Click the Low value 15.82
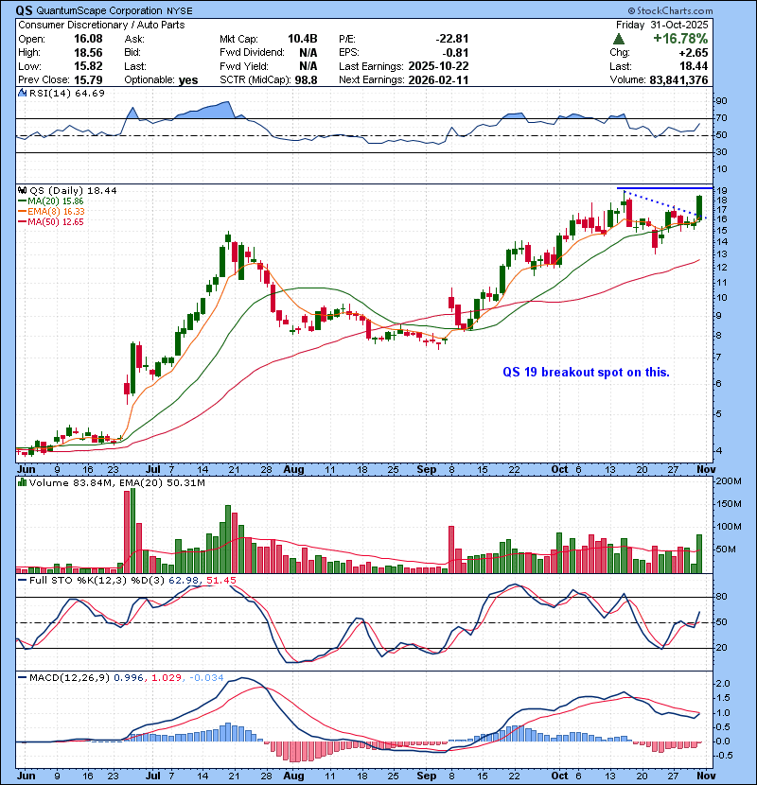Viewport: 757px width, 785px height. (x=88, y=66)
